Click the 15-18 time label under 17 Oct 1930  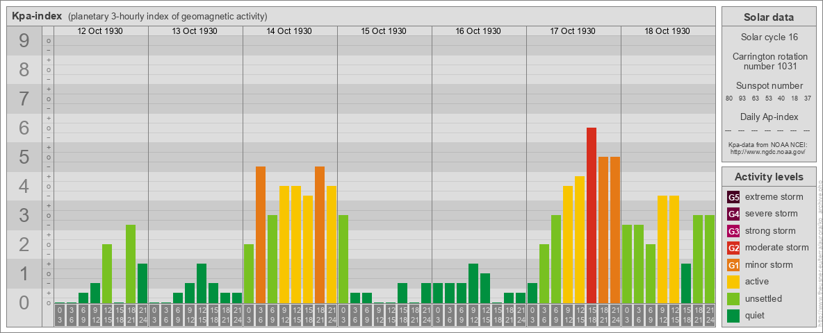[x=592, y=316]
